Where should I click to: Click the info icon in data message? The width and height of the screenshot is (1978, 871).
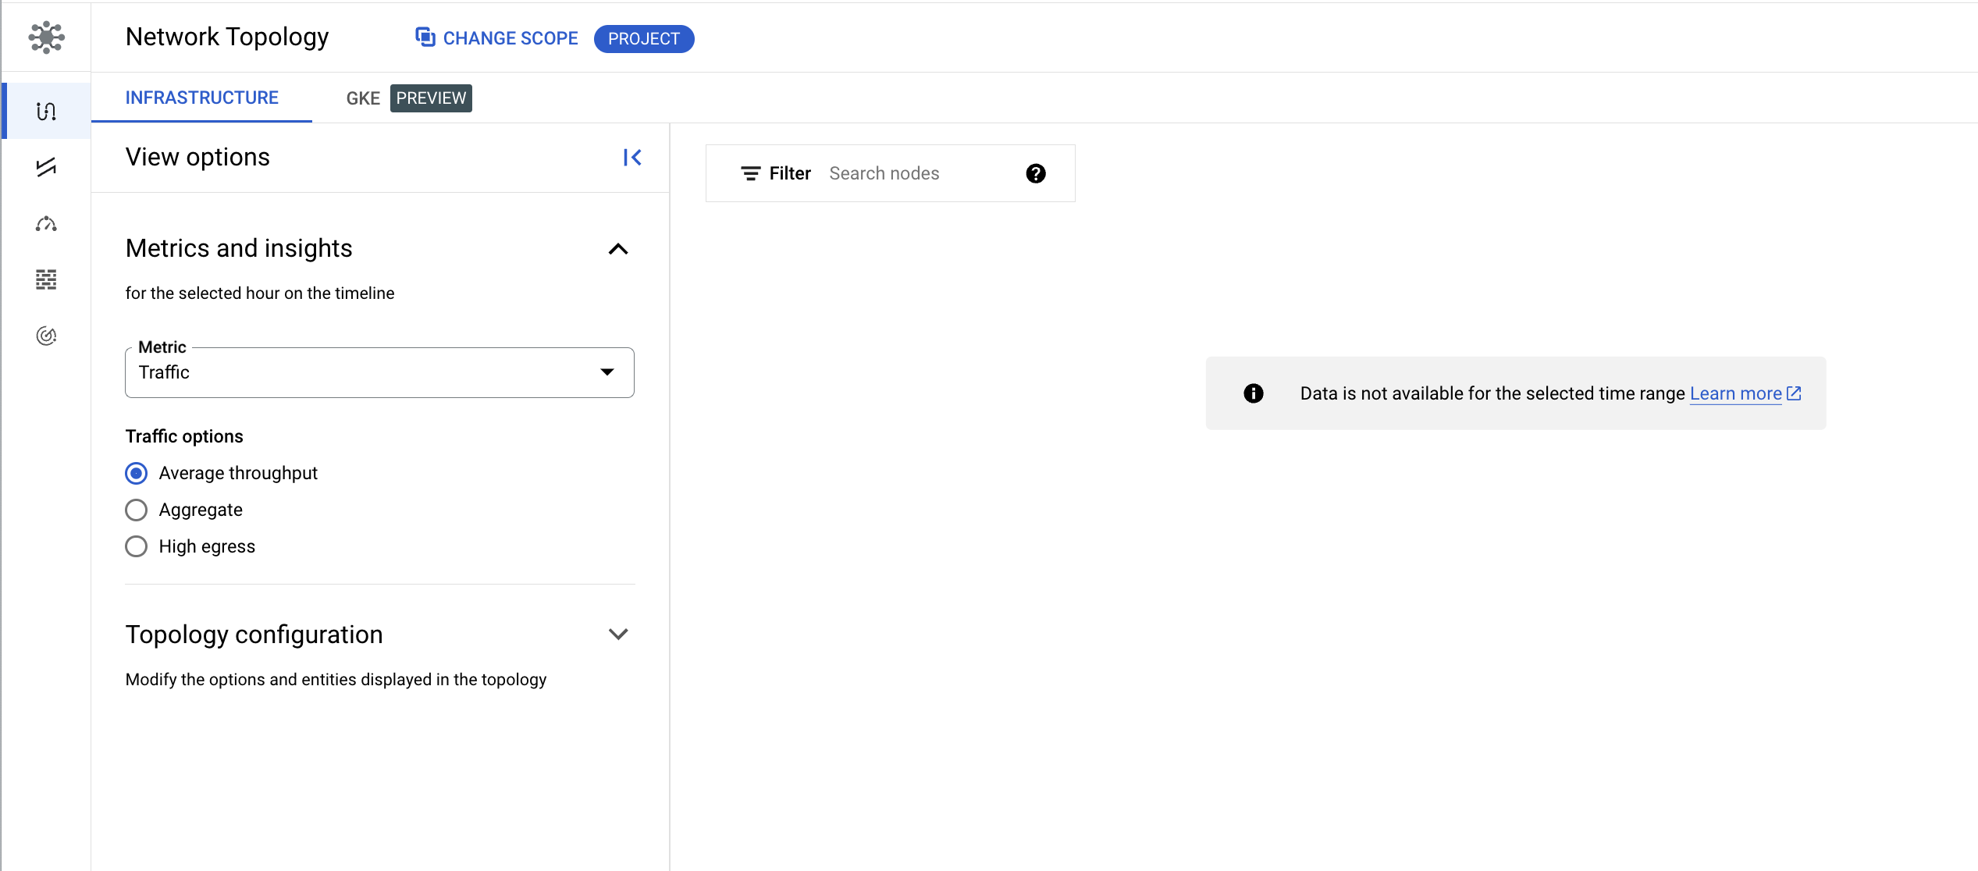(x=1253, y=393)
